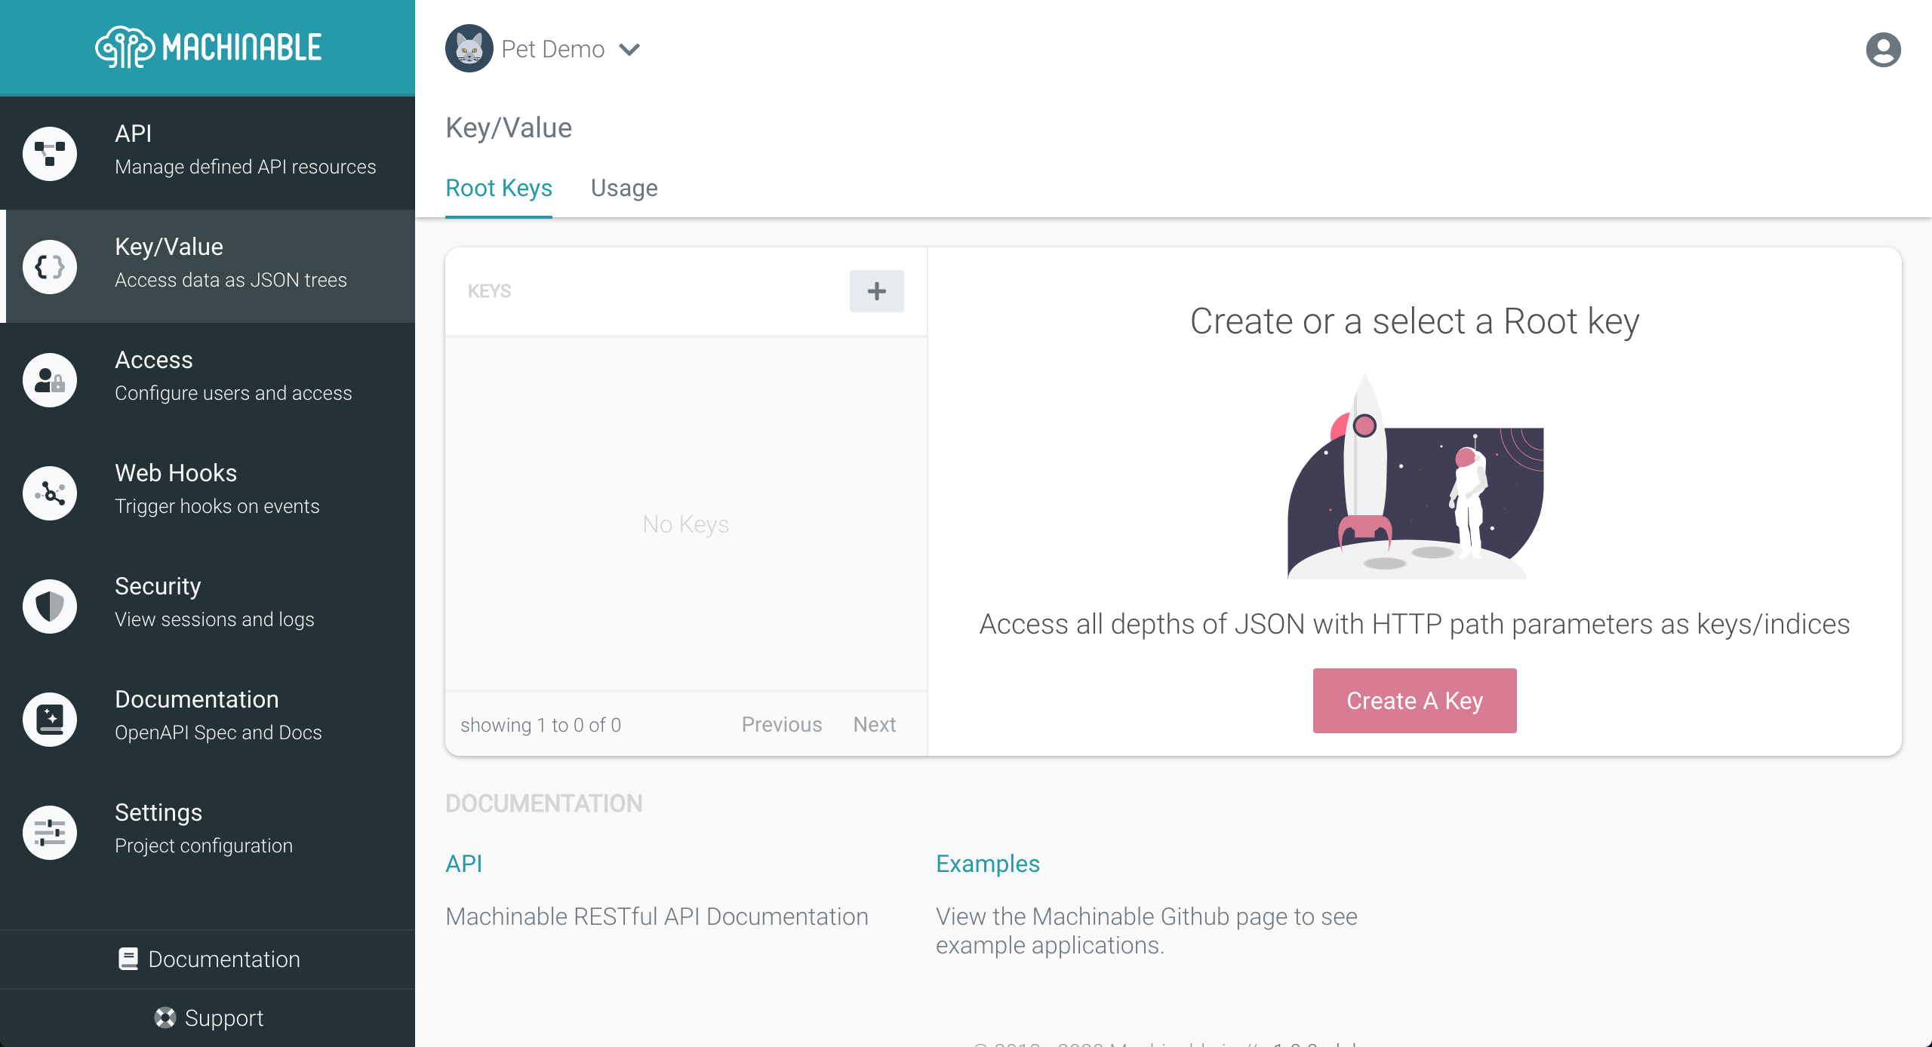Open the Access user-lock icon
This screenshot has height=1047, width=1932.
(50, 379)
